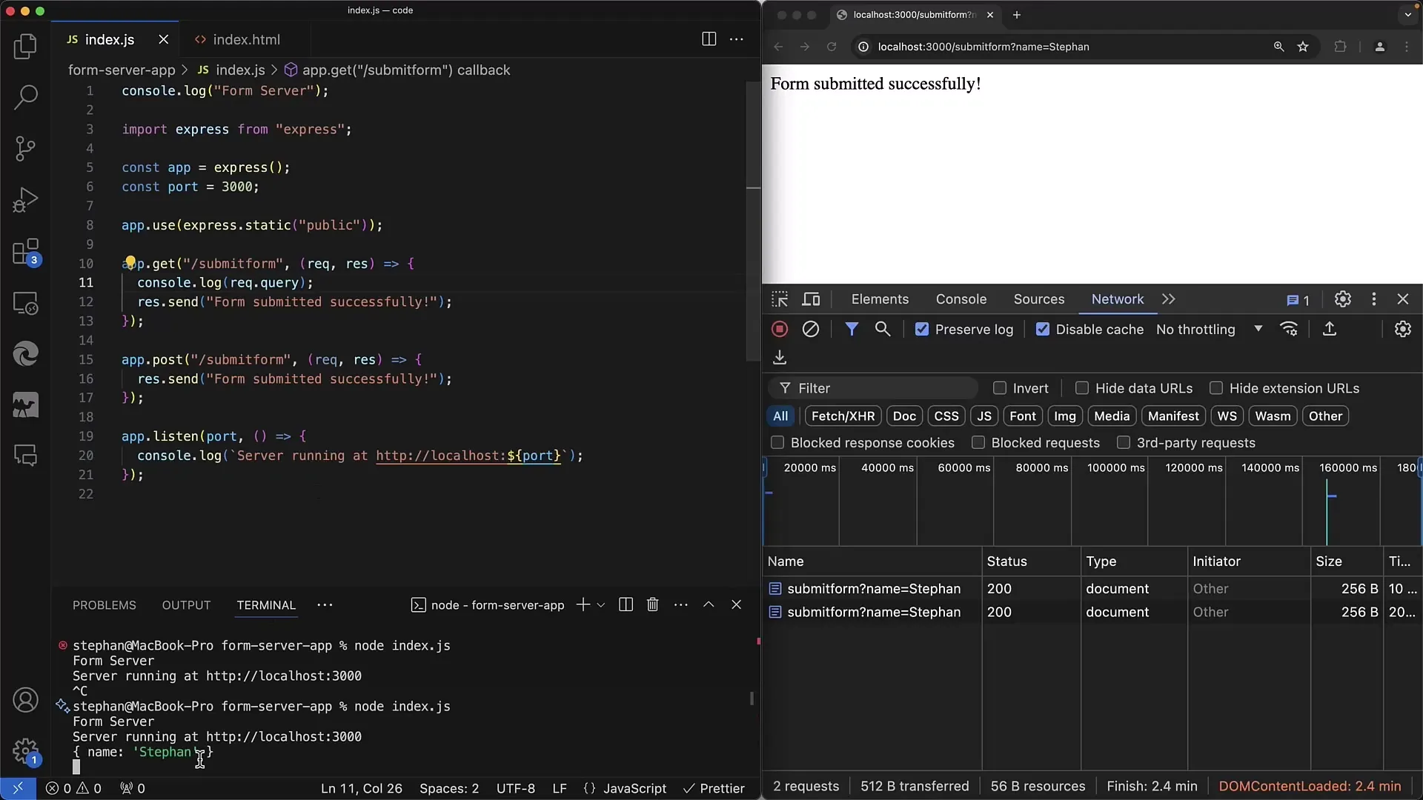Screen dimensions: 1423x800
Task: Click the Console panel icon in DevTools
Action: 960,299
